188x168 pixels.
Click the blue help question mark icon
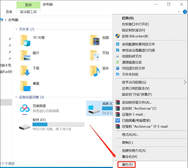point(185,12)
